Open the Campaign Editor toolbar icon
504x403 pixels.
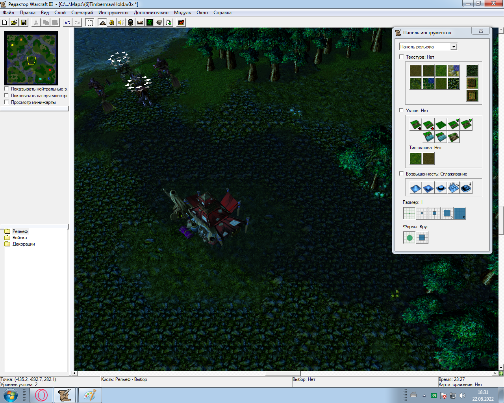(140, 22)
